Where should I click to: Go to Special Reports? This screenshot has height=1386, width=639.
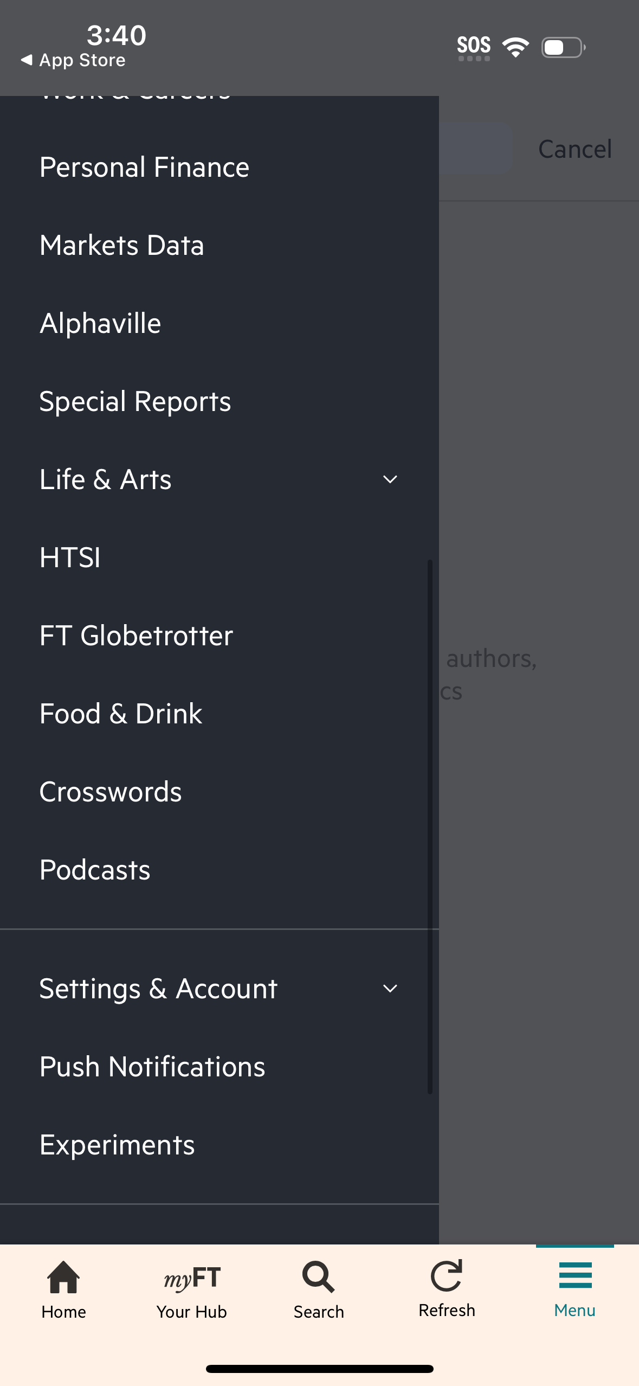click(x=135, y=401)
